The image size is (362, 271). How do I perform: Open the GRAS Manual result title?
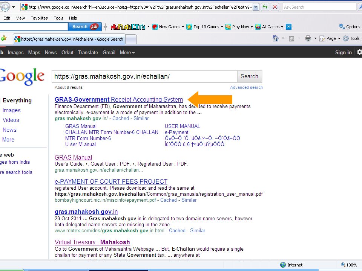(x=74, y=157)
